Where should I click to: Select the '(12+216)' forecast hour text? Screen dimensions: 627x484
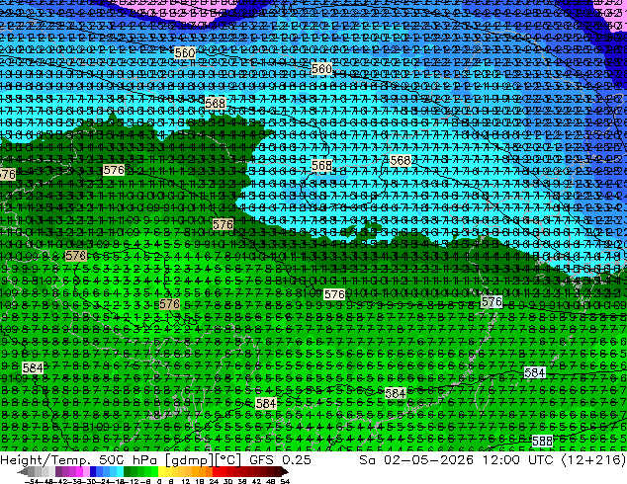(x=593, y=460)
